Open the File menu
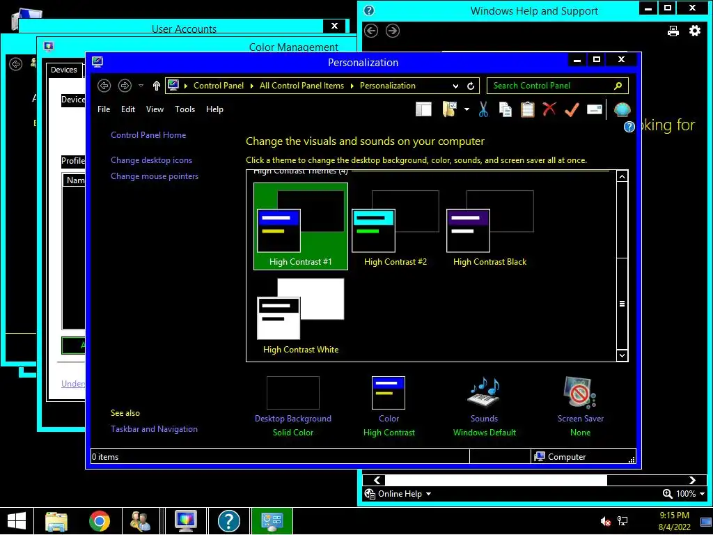The width and height of the screenshot is (713, 535). [104, 109]
